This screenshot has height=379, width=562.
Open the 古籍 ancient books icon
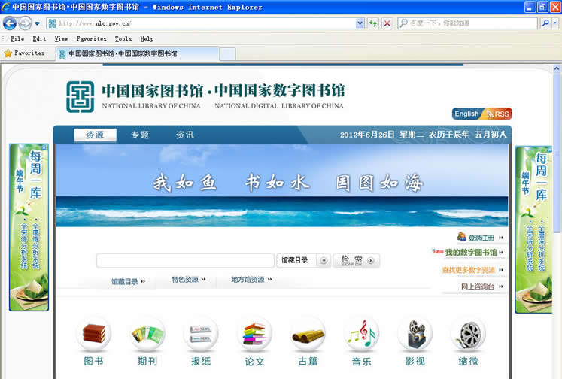(308, 334)
